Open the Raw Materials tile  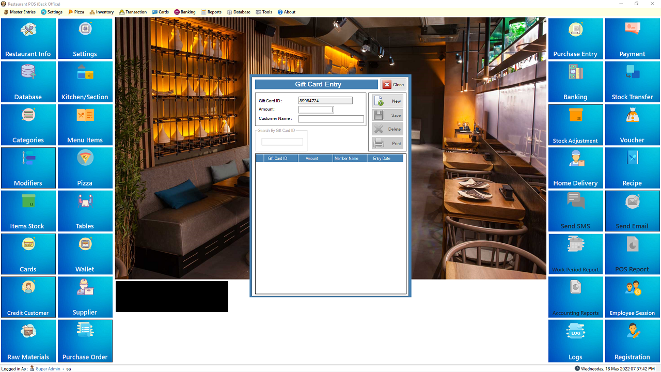click(28, 340)
